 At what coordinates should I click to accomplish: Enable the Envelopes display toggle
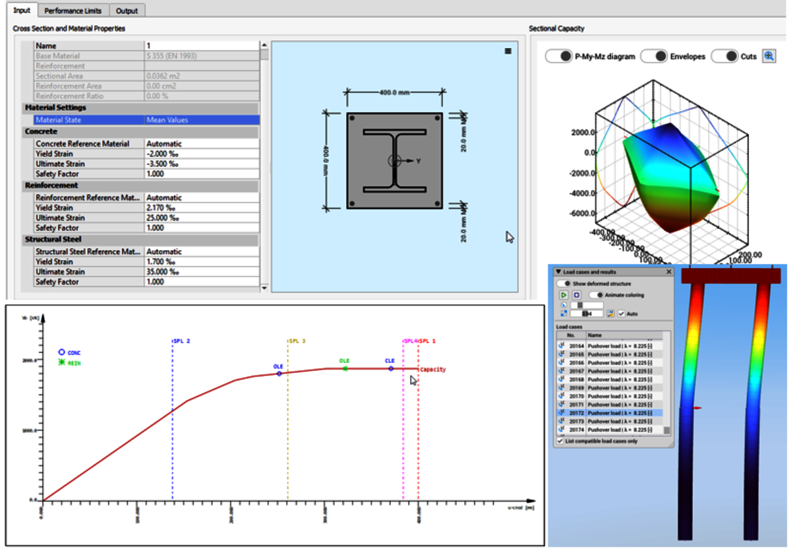pyautogui.click(x=655, y=56)
